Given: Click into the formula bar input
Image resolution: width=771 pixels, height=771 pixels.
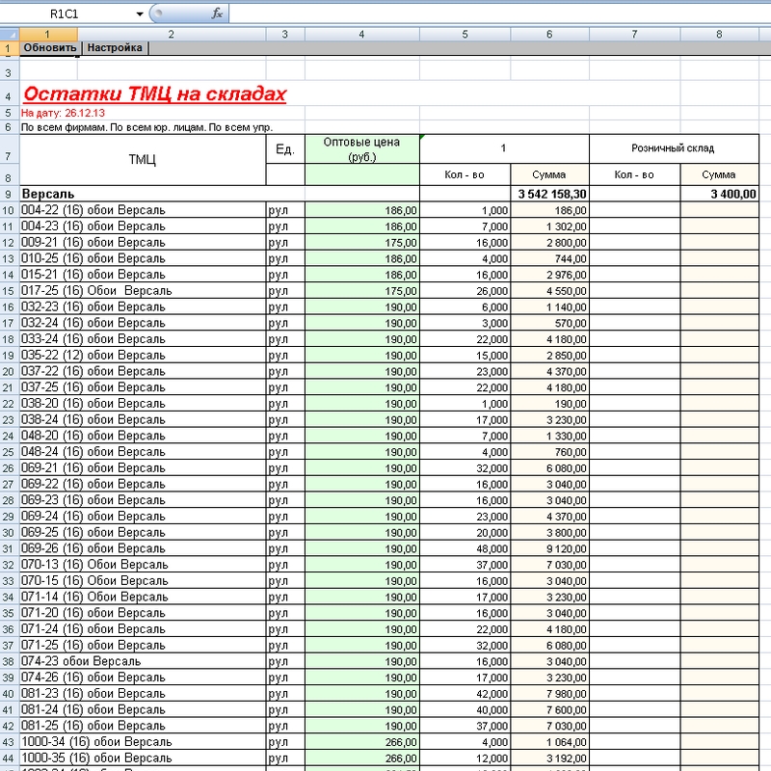Looking at the screenshot, I should (x=499, y=13).
